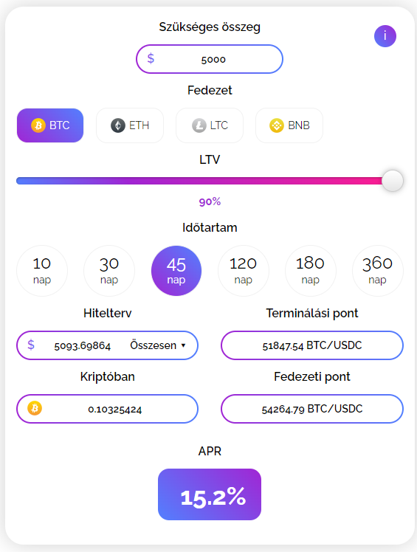417x552 pixels.
Task: Open the info icon in the top corner
Action: click(385, 36)
